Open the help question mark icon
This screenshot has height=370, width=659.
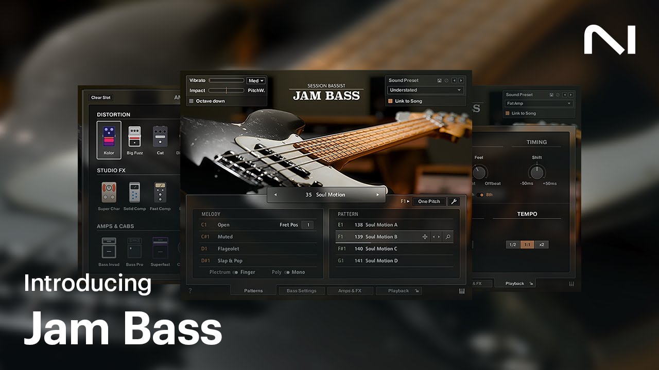(x=190, y=291)
